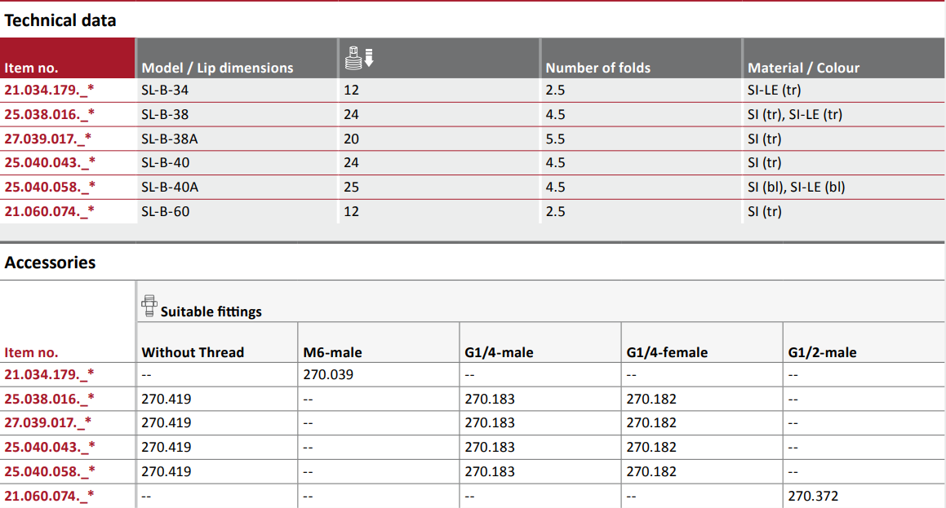Viewport: 946px width, 508px height.
Task: Click item 21.034.179._* in Technical data table
Action: (50, 91)
